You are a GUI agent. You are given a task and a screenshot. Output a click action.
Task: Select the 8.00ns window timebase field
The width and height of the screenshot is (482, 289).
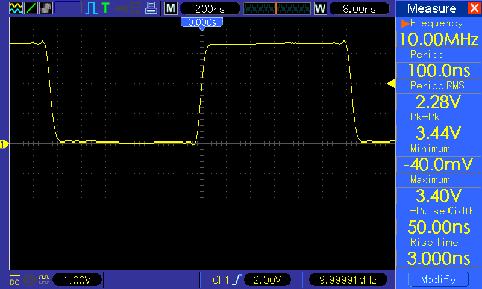pos(359,9)
